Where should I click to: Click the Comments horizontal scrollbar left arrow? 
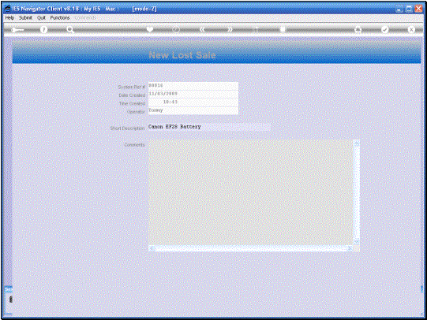[152, 248]
